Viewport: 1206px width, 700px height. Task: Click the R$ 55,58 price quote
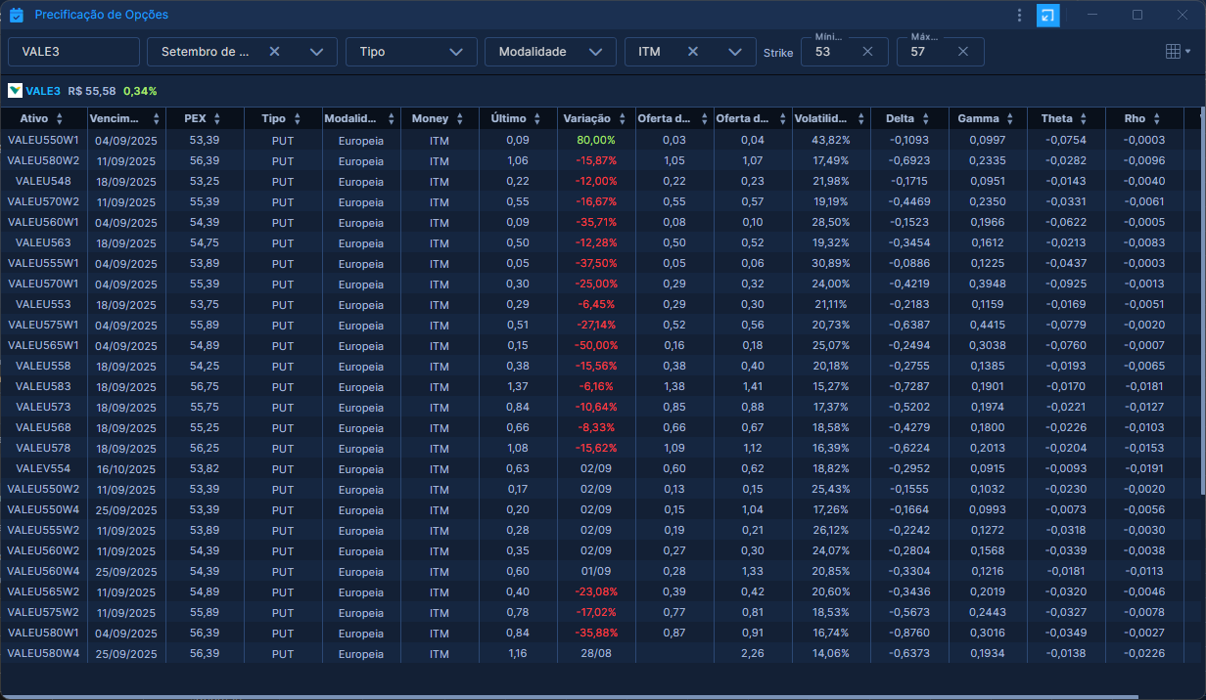coord(92,91)
